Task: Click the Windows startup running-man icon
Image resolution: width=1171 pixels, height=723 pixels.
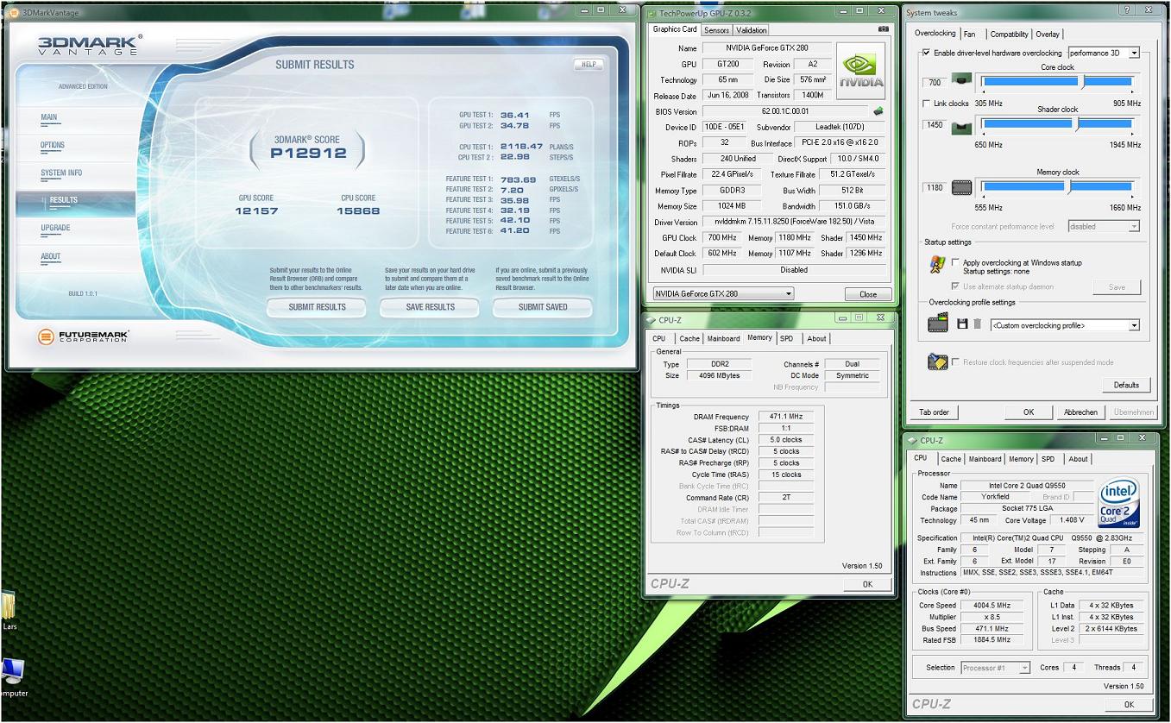Action: tap(937, 265)
